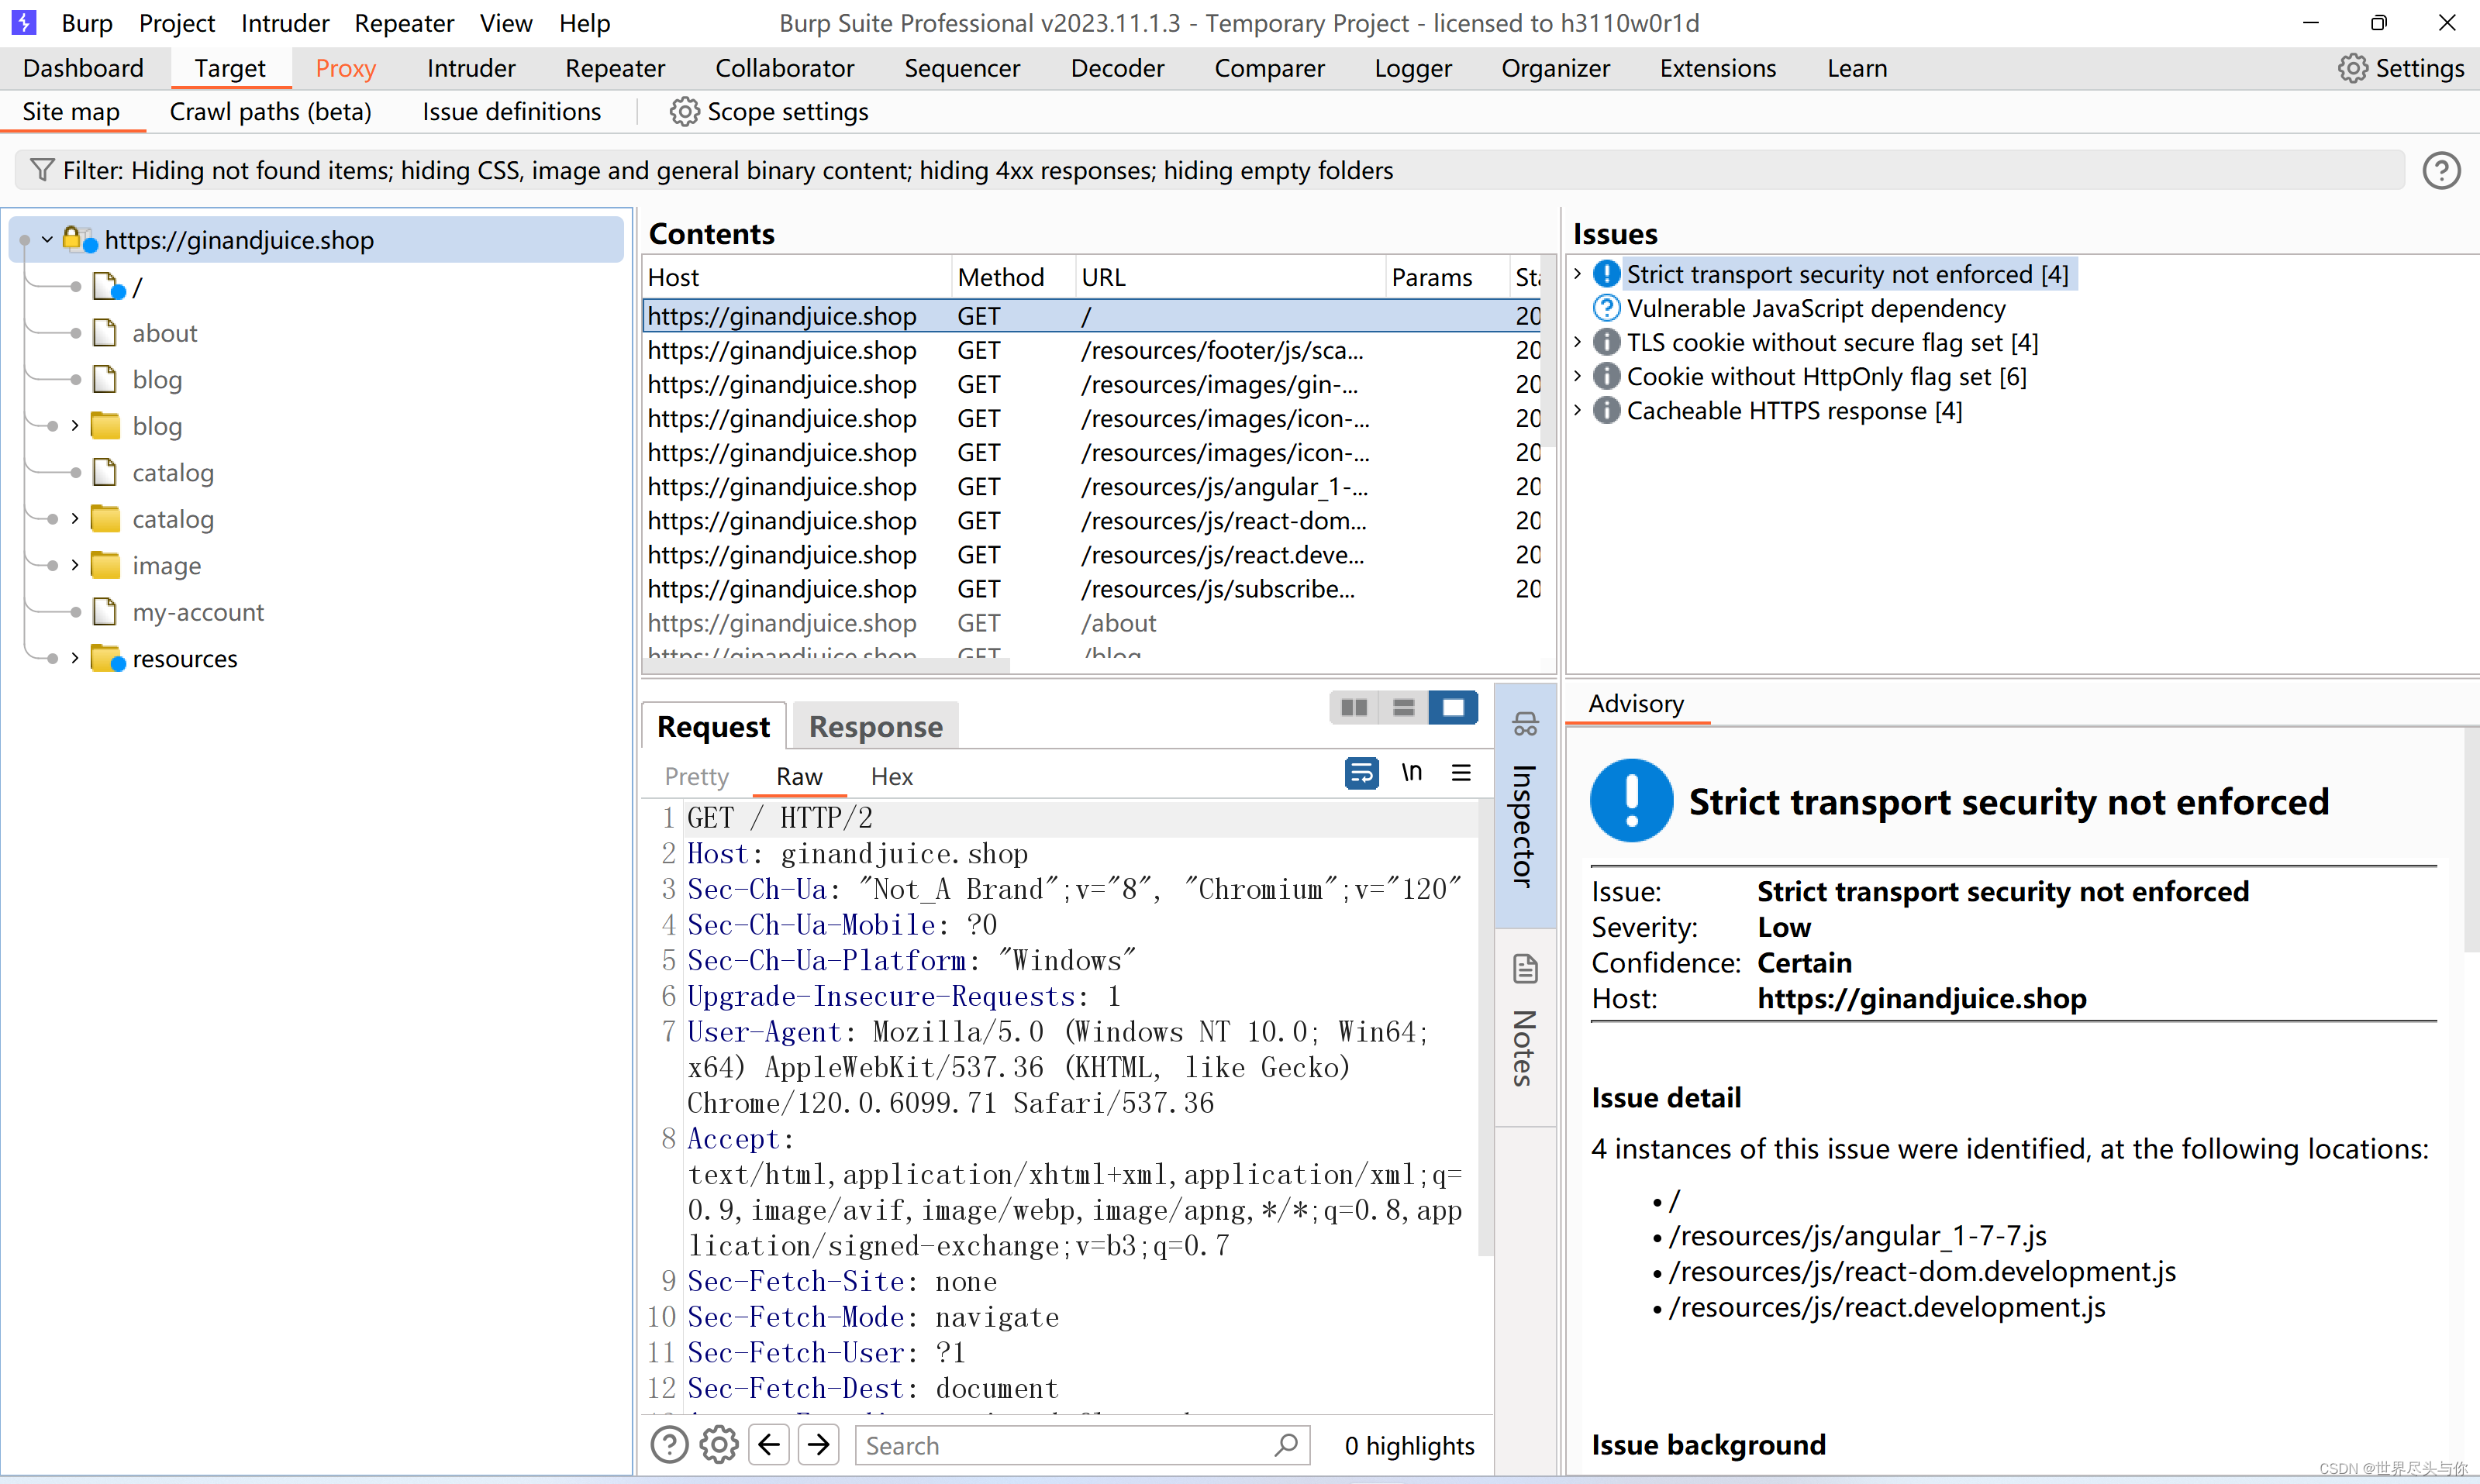Expand TLS cookie without secure flag issue

pyautogui.click(x=1578, y=342)
